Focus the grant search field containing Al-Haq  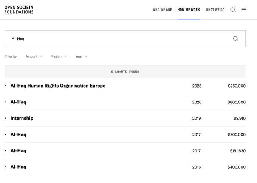125,39
